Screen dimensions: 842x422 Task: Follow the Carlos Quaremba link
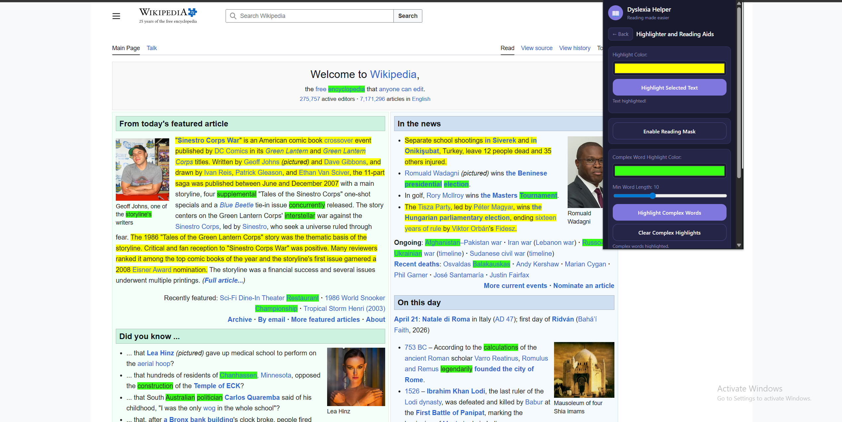(252, 397)
